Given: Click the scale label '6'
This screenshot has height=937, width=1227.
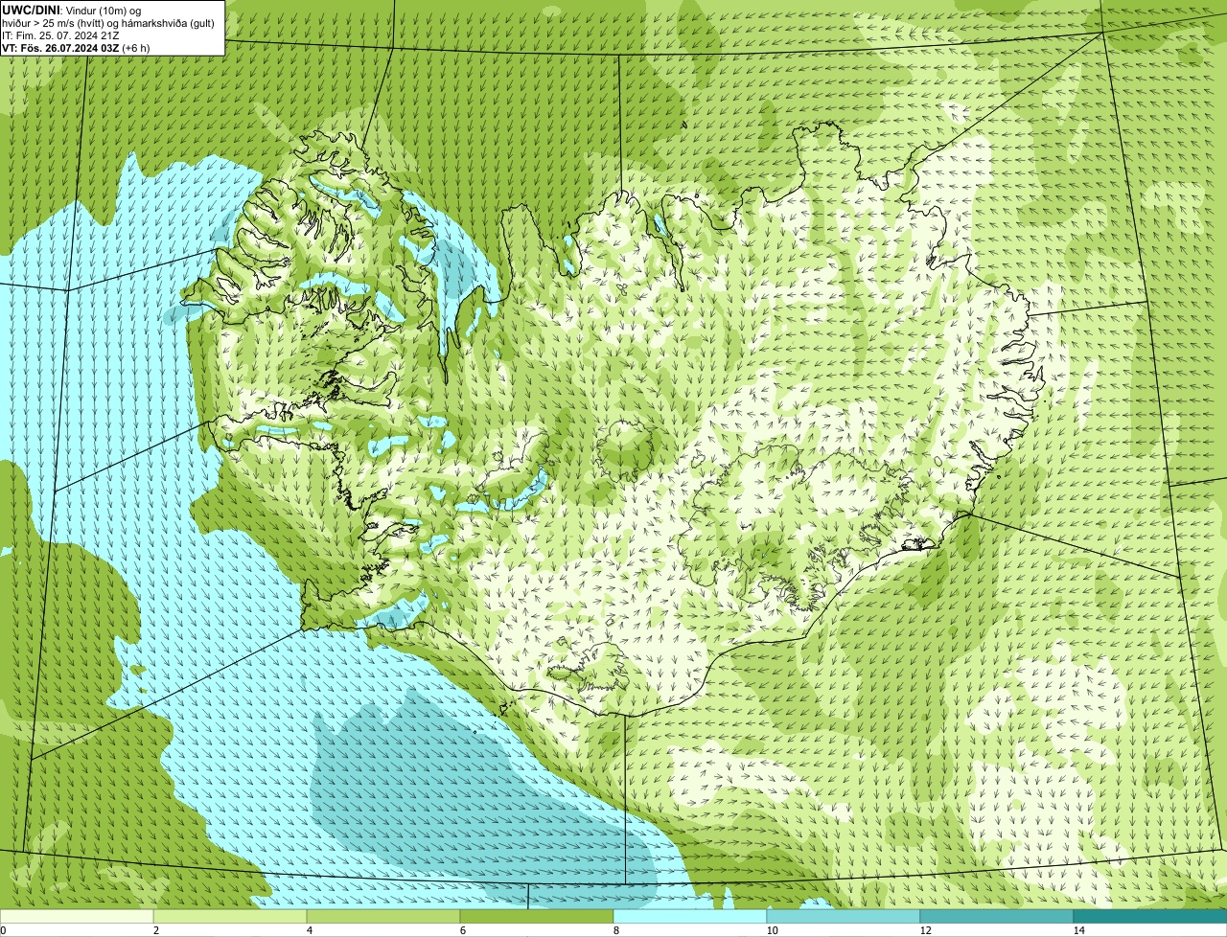Looking at the screenshot, I should (461, 930).
